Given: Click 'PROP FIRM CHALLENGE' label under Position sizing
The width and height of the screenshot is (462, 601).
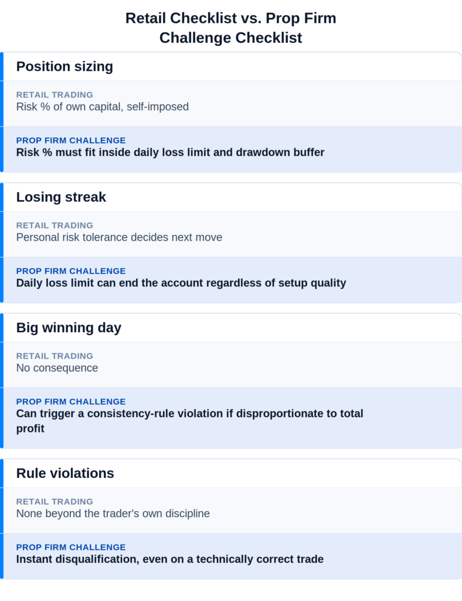Looking at the screenshot, I should tap(71, 140).
